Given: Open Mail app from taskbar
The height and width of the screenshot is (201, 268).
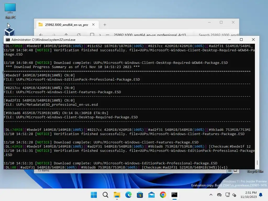Looking at the screenshot, I should [152, 195].
